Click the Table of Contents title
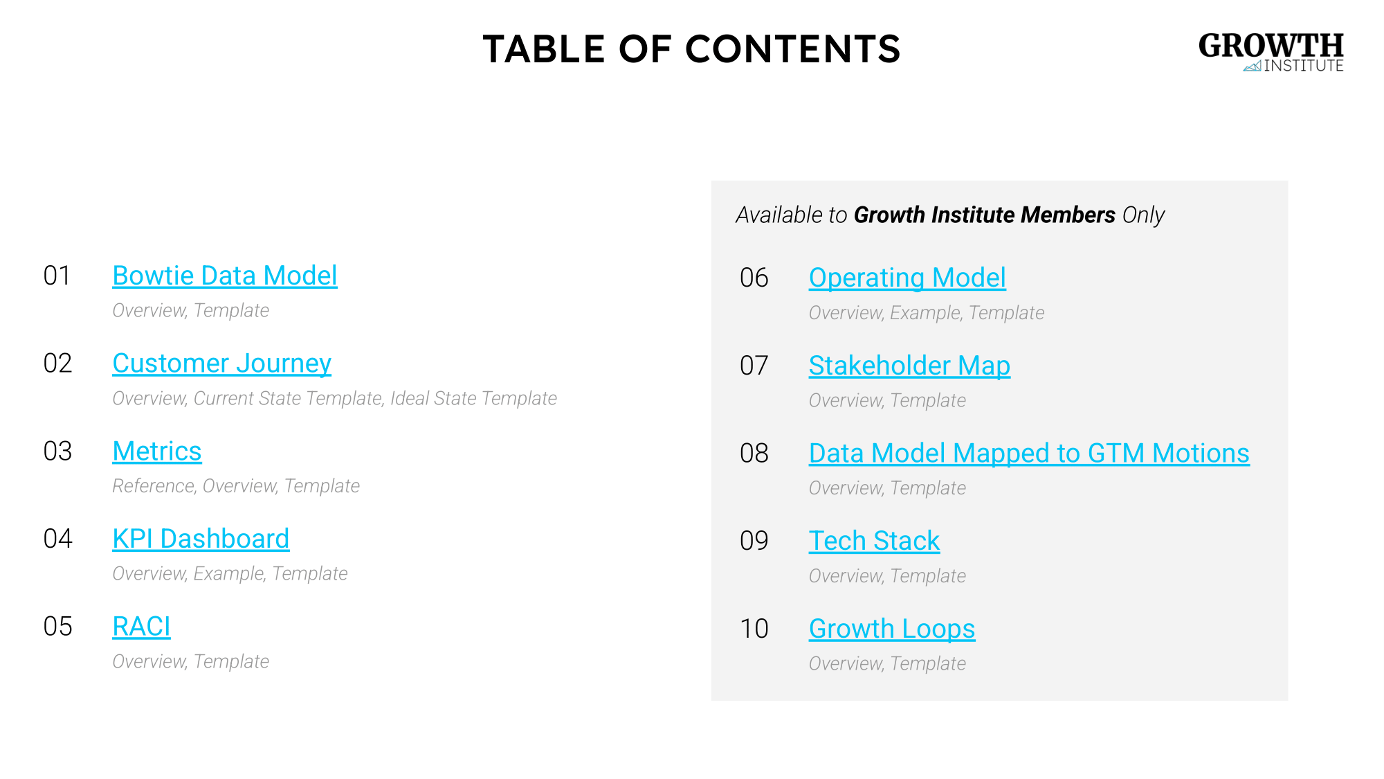 (x=691, y=49)
